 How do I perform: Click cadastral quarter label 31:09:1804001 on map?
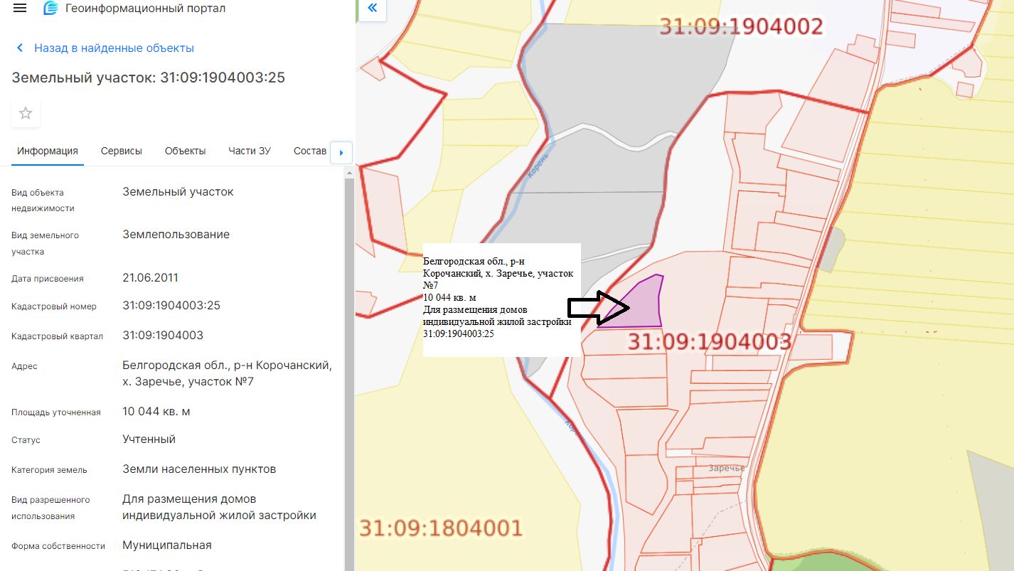point(441,528)
